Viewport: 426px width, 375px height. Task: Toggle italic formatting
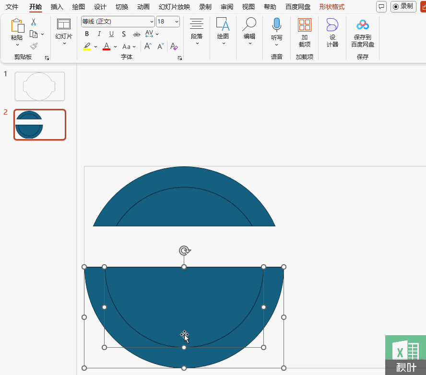[x=99, y=34]
